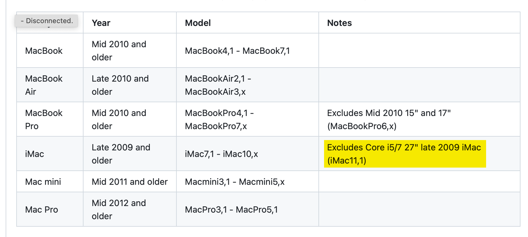Screen dimensions: 528x237
Task: Click the MacBook Air row label
Action: point(44,85)
